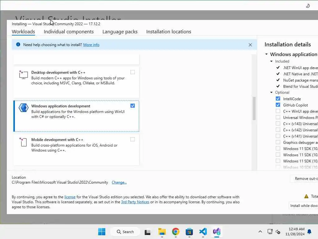Click the Windows application development workload icon
The width and height of the screenshot is (318, 239).
[24, 108]
